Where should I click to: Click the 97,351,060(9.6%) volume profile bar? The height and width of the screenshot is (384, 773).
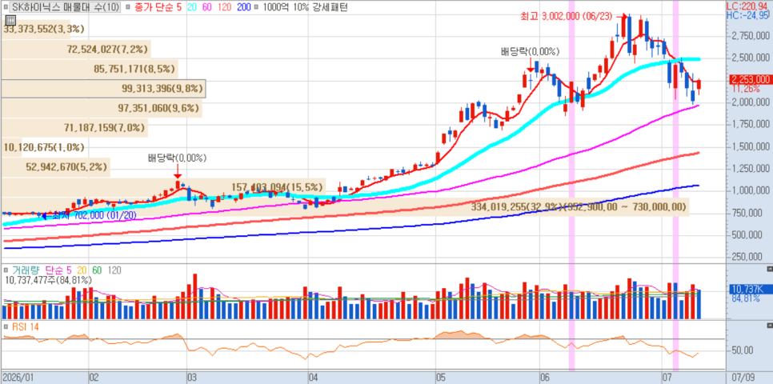coord(101,109)
